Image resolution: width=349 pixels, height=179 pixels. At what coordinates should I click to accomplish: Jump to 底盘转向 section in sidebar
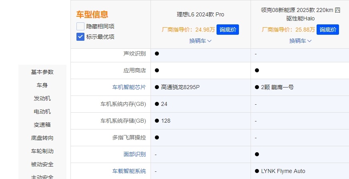click(x=42, y=138)
